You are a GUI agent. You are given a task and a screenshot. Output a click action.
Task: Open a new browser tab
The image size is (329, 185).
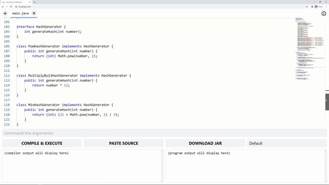tap(34, 2)
